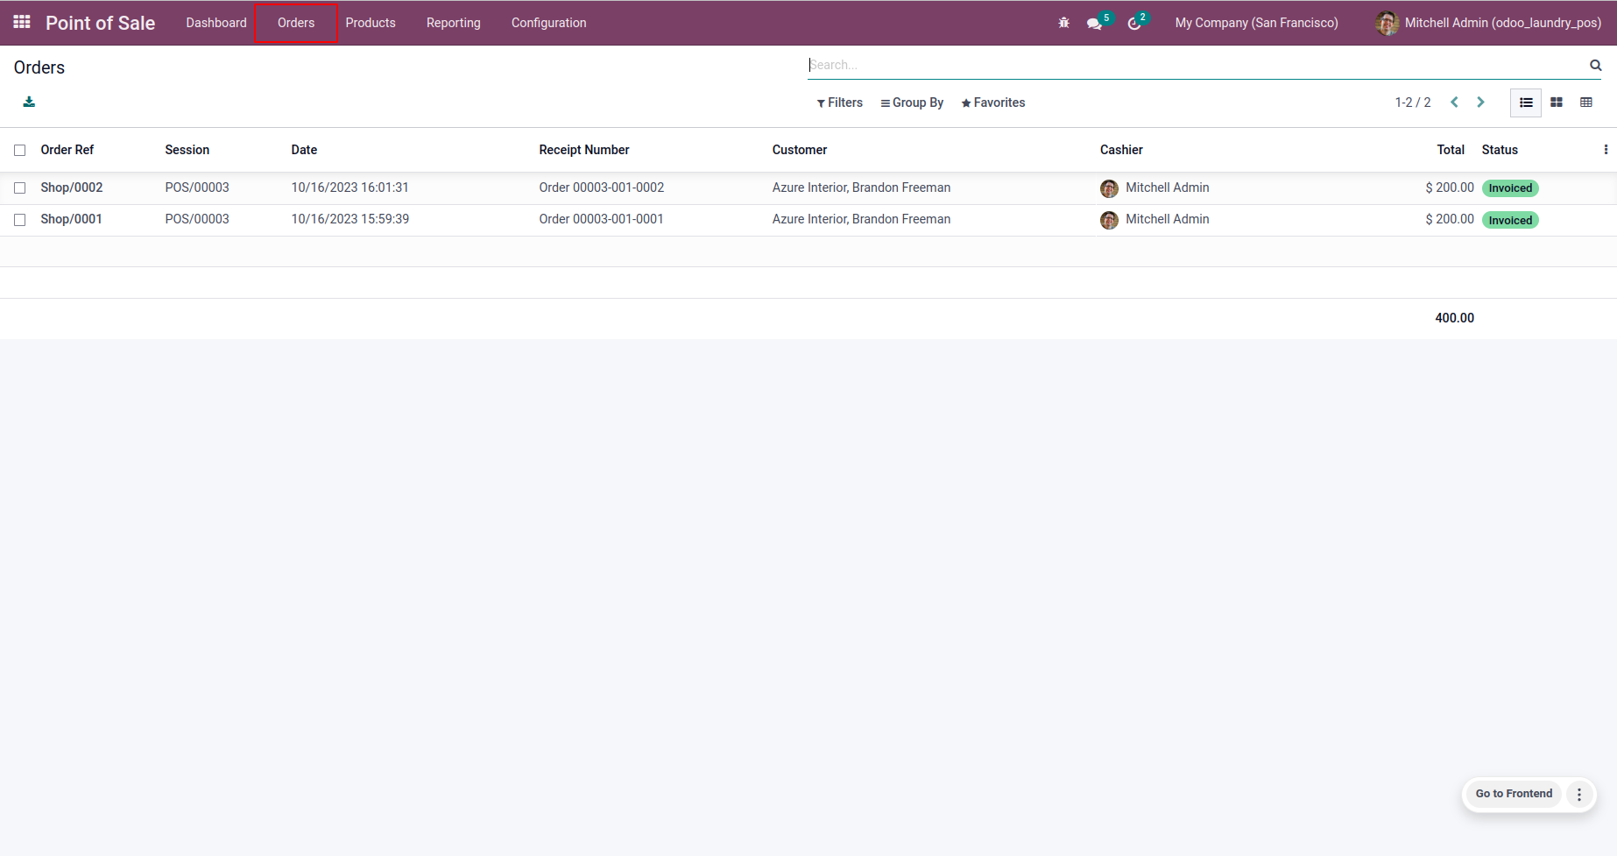Open the three-dot menu beside Go to Frontend

[x=1579, y=795]
